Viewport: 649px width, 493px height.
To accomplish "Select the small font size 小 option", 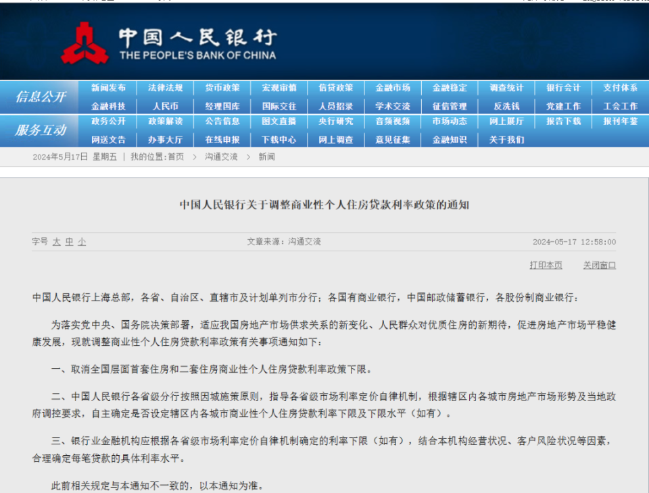I will (82, 242).
